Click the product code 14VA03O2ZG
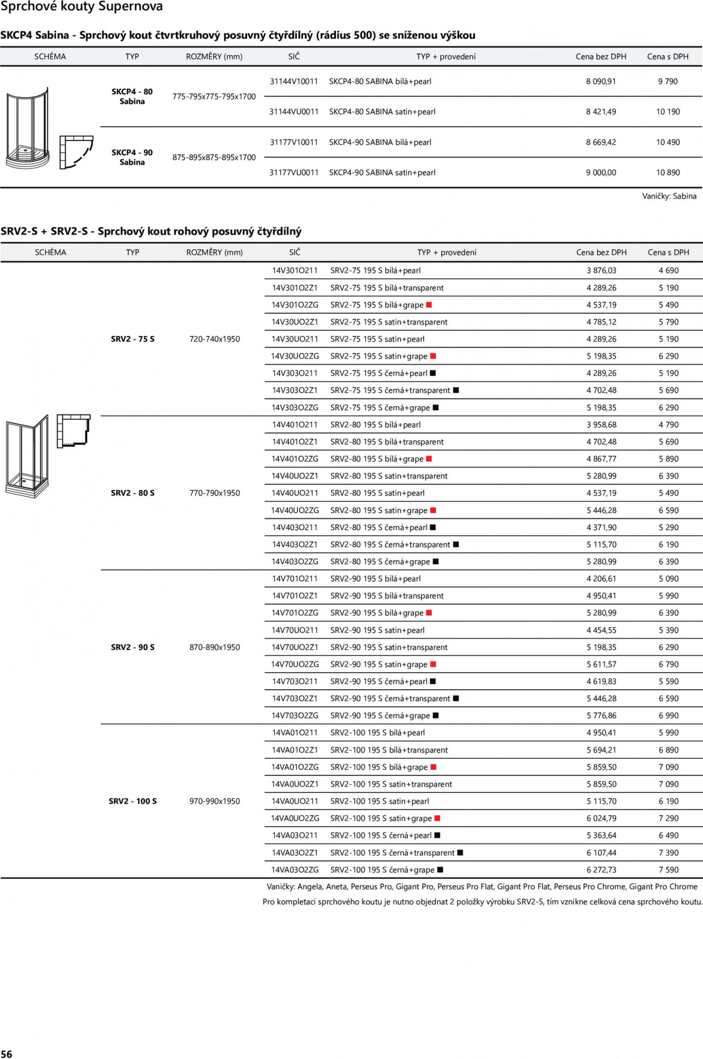Image resolution: width=703 pixels, height=1059 pixels. 295,870
